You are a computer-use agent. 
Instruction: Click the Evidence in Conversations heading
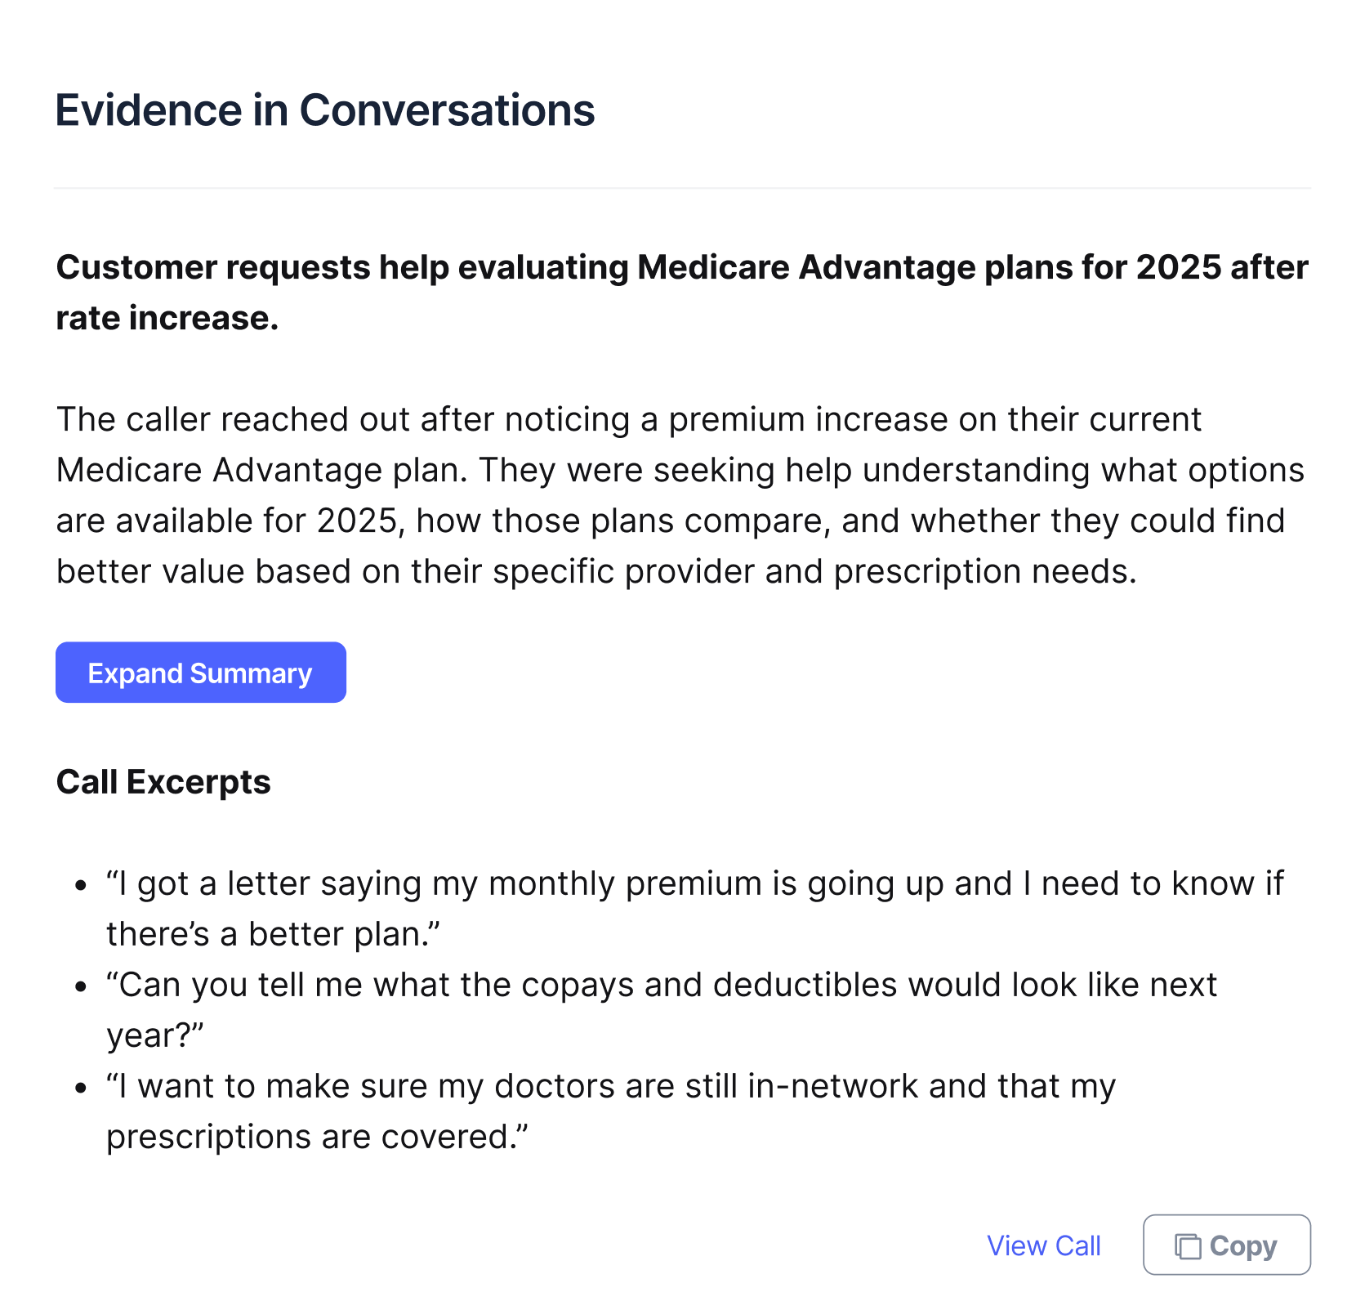[x=324, y=110]
